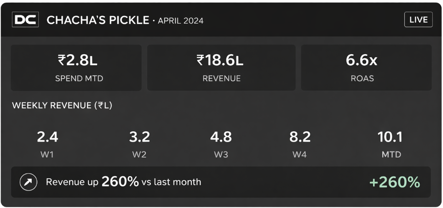Click the CHACHA'S PICKLE title

point(98,20)
